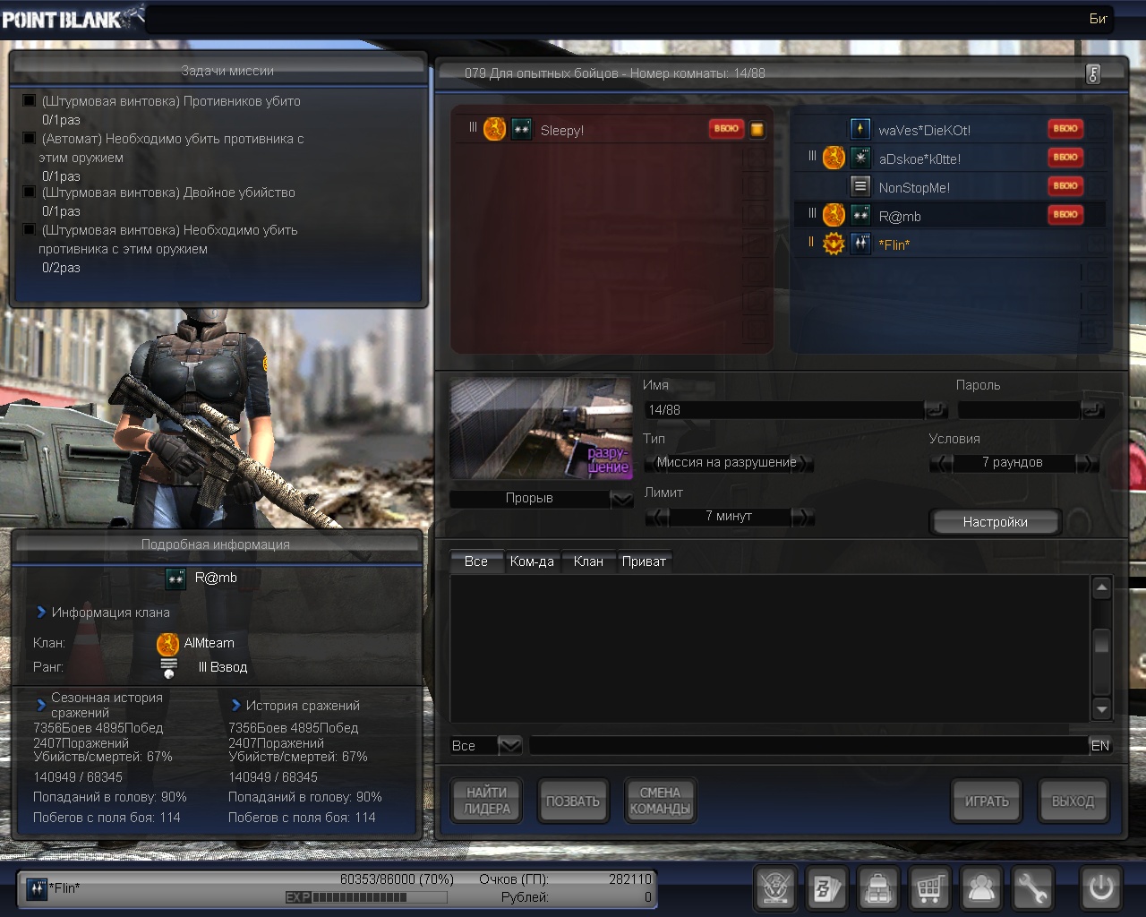Open the chat channel 'Все' dropdown
Viewport: 1146px width, 917px height.
(x=509, y=745)
